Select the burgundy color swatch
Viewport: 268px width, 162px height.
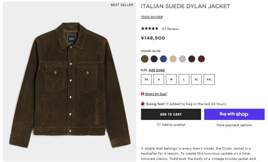coord(201,59)
